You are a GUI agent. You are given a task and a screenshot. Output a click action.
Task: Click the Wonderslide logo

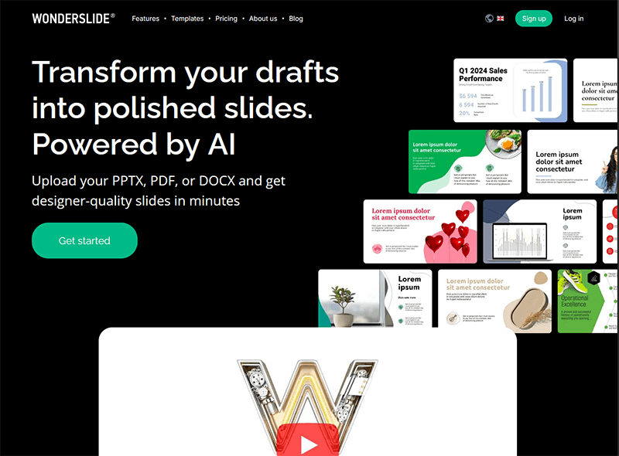[74, 19]
